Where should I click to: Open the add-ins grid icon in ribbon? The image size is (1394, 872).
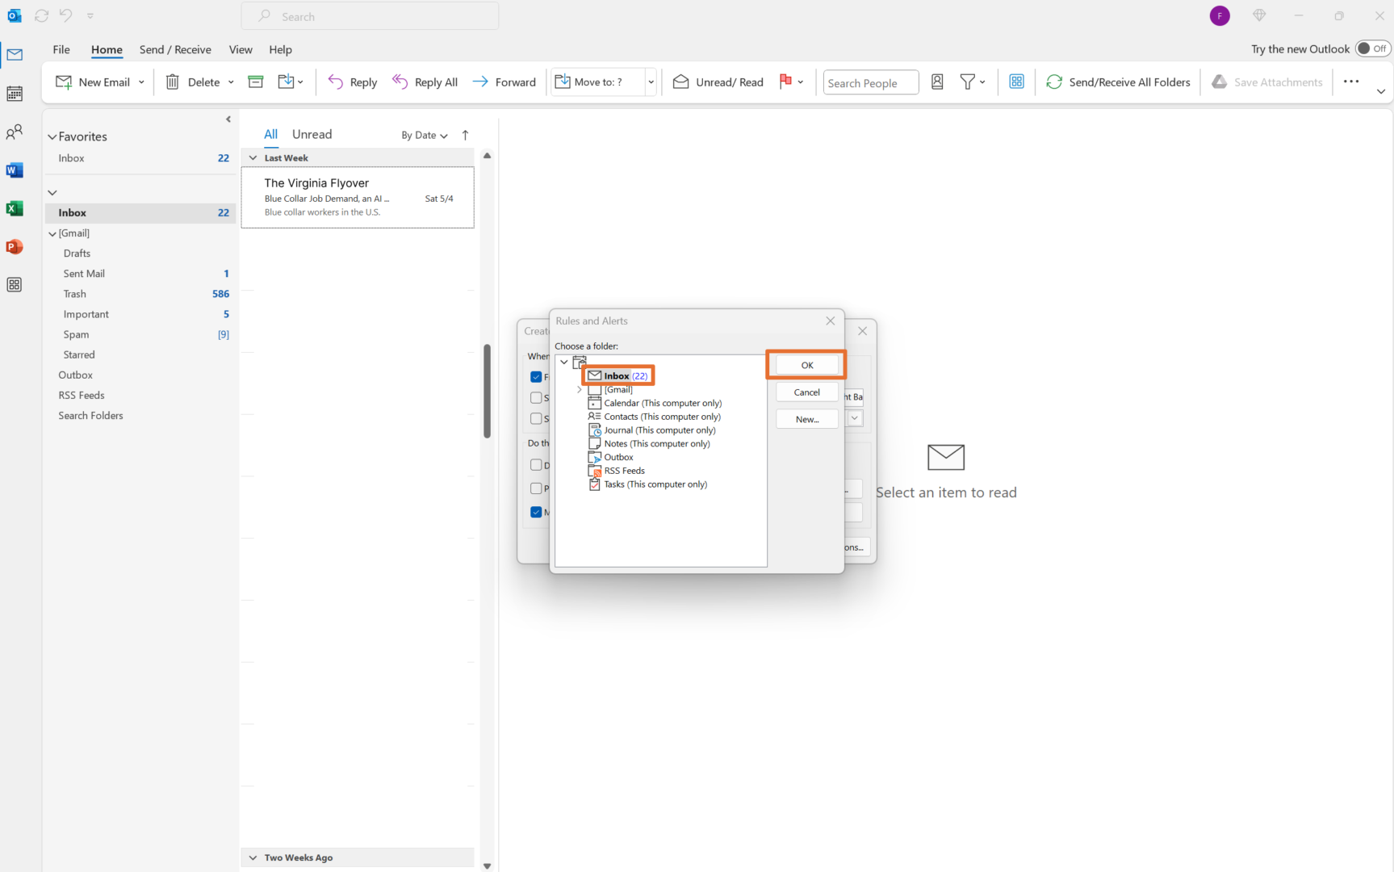(1016, 82)
